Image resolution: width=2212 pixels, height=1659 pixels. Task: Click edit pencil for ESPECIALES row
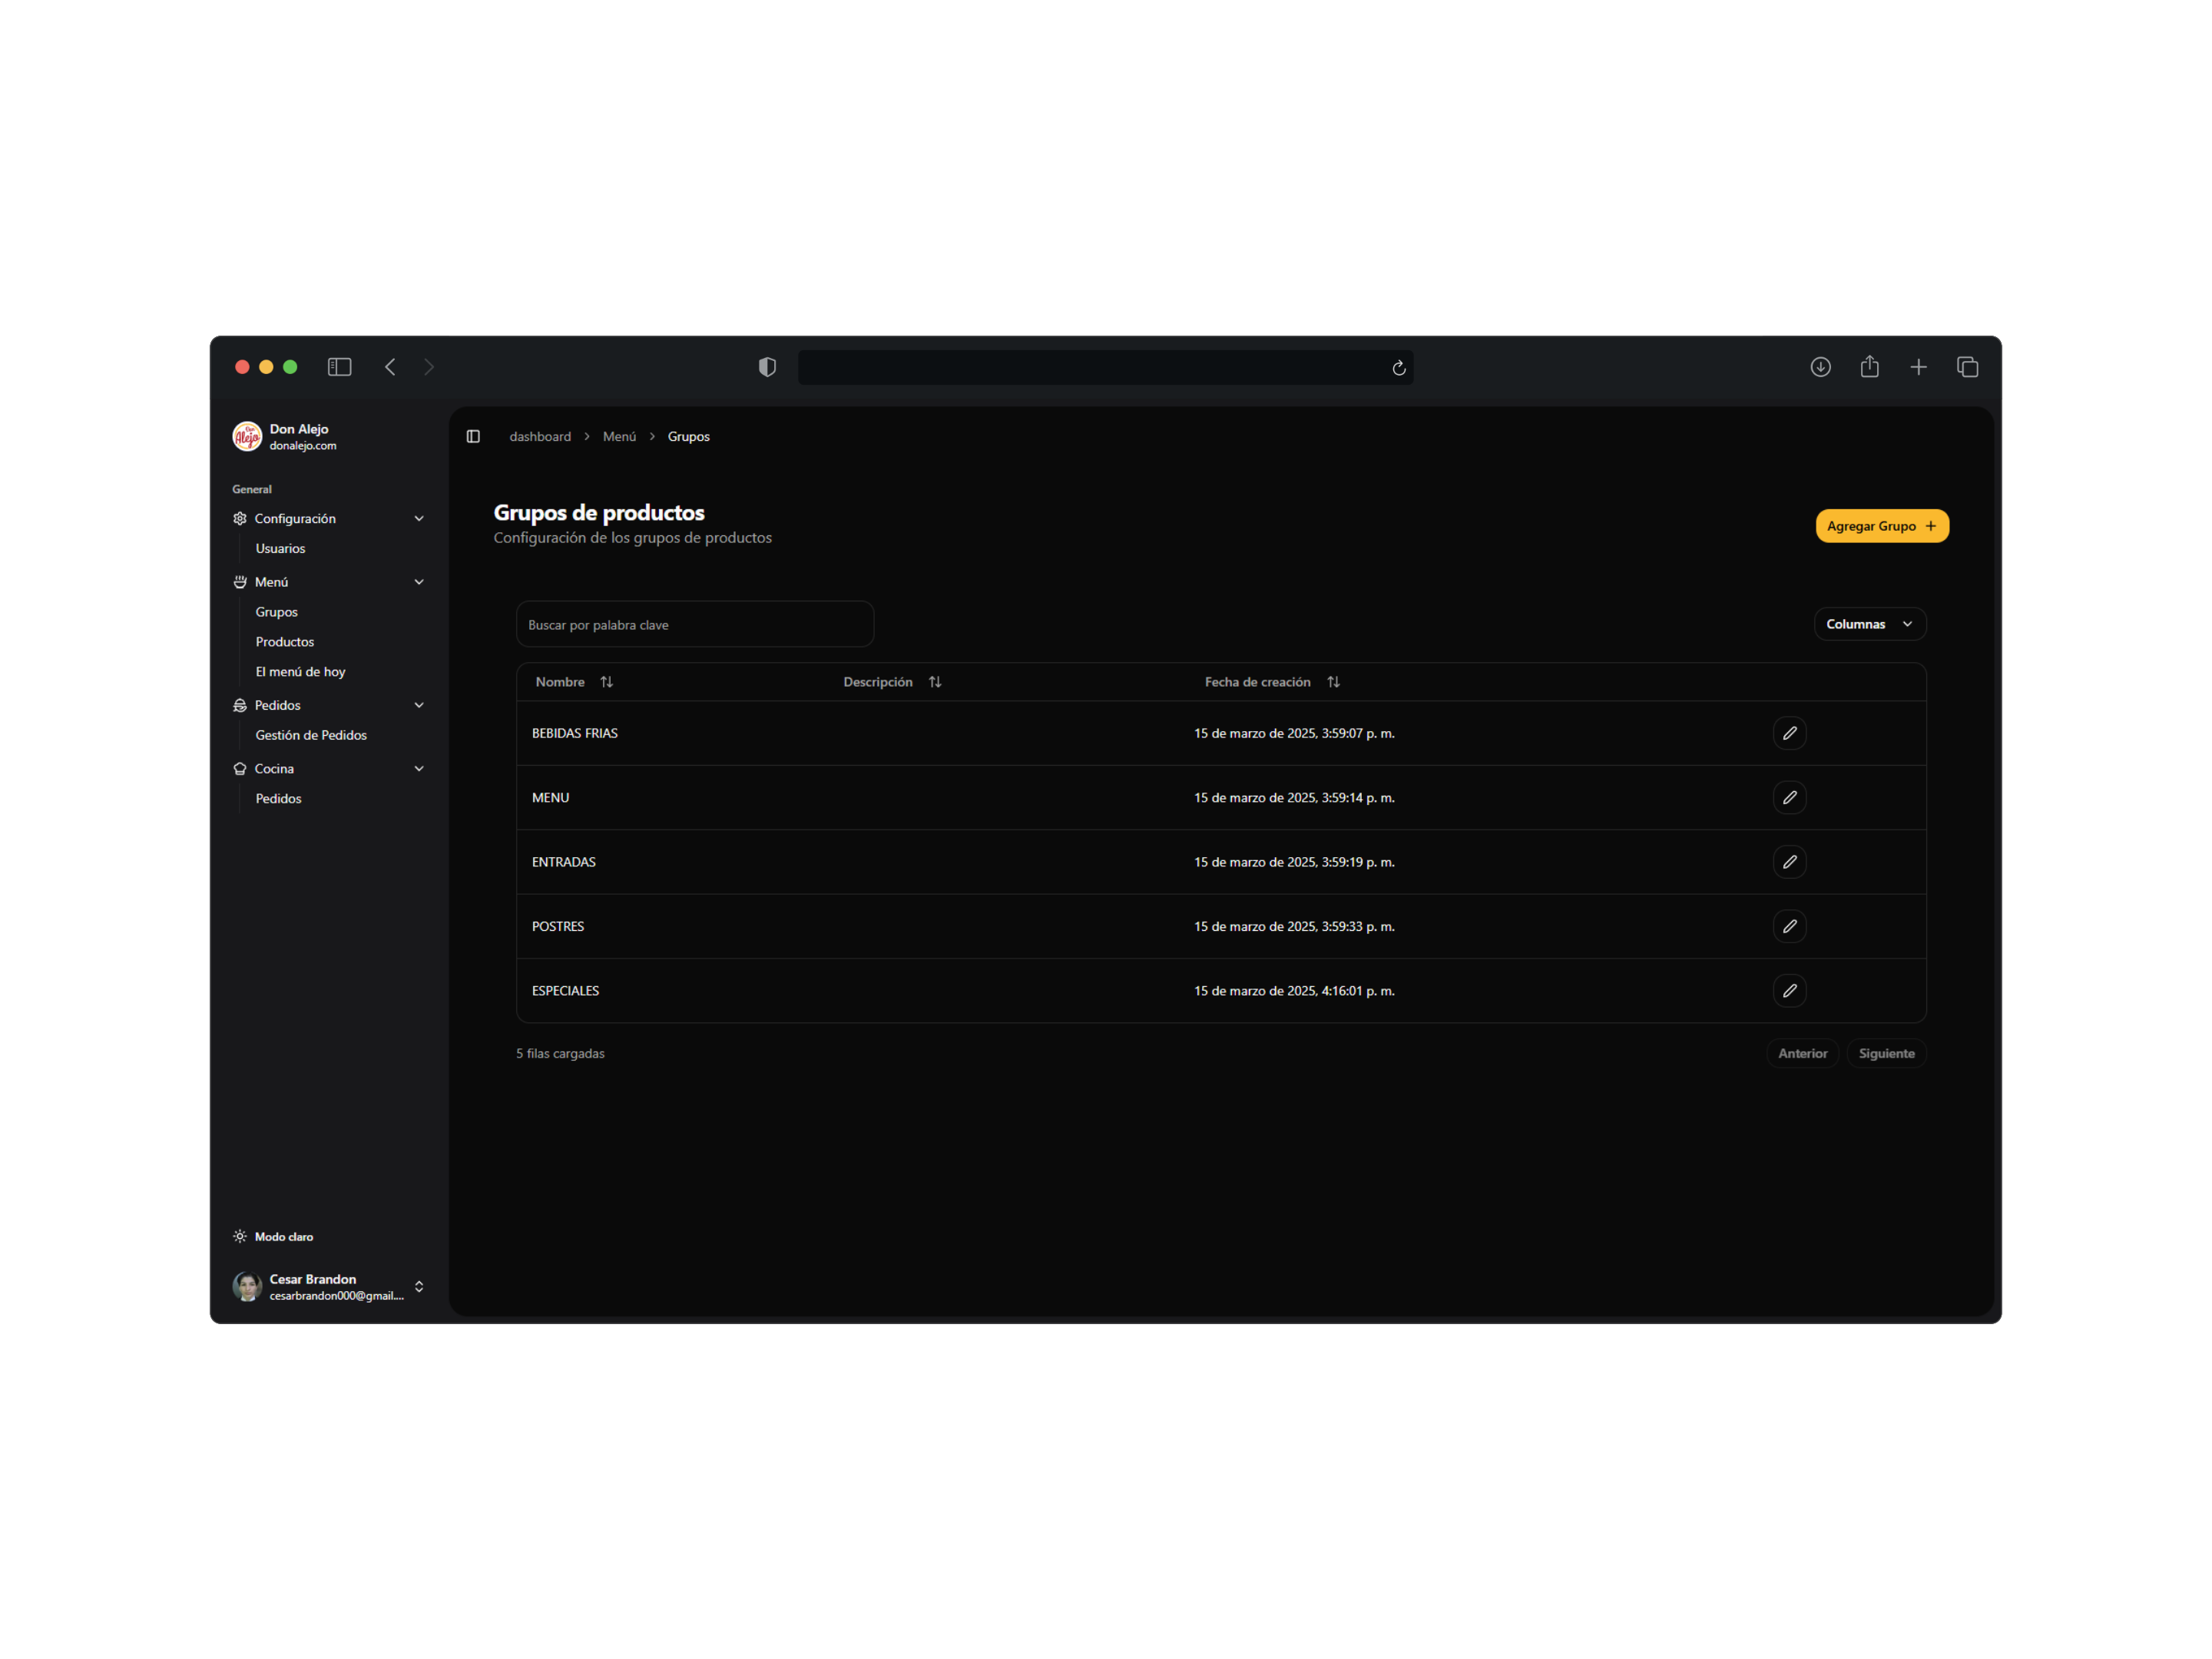pyautogui.click(x=1789, y=990)
